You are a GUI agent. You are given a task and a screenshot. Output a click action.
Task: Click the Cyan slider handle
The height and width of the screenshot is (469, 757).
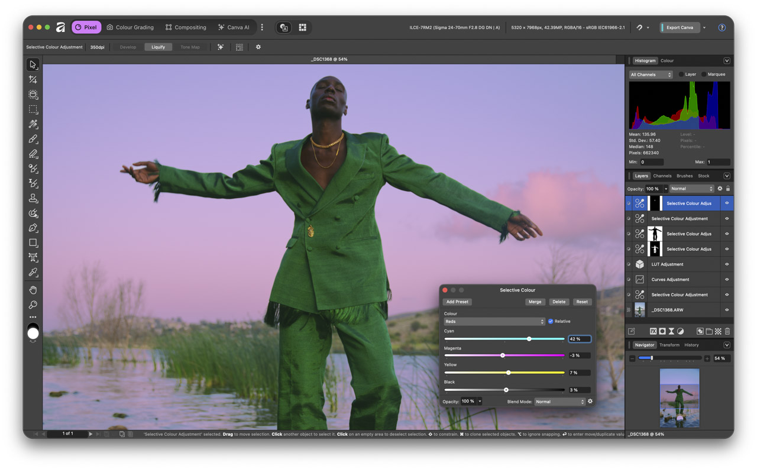(x=529, y=339)
